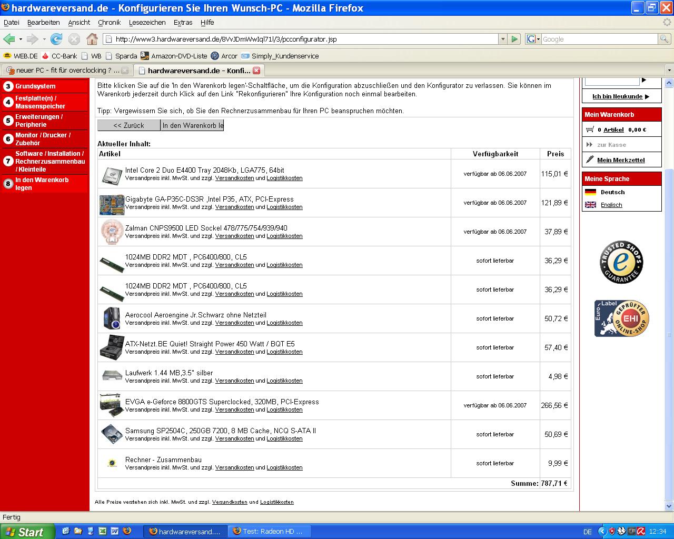Screen dimensions: 674x539
Task: Click the Stop loading icon
Action: (74, 39)
